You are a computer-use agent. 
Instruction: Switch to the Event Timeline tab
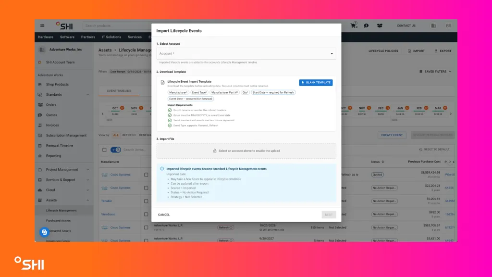[119, 91]
